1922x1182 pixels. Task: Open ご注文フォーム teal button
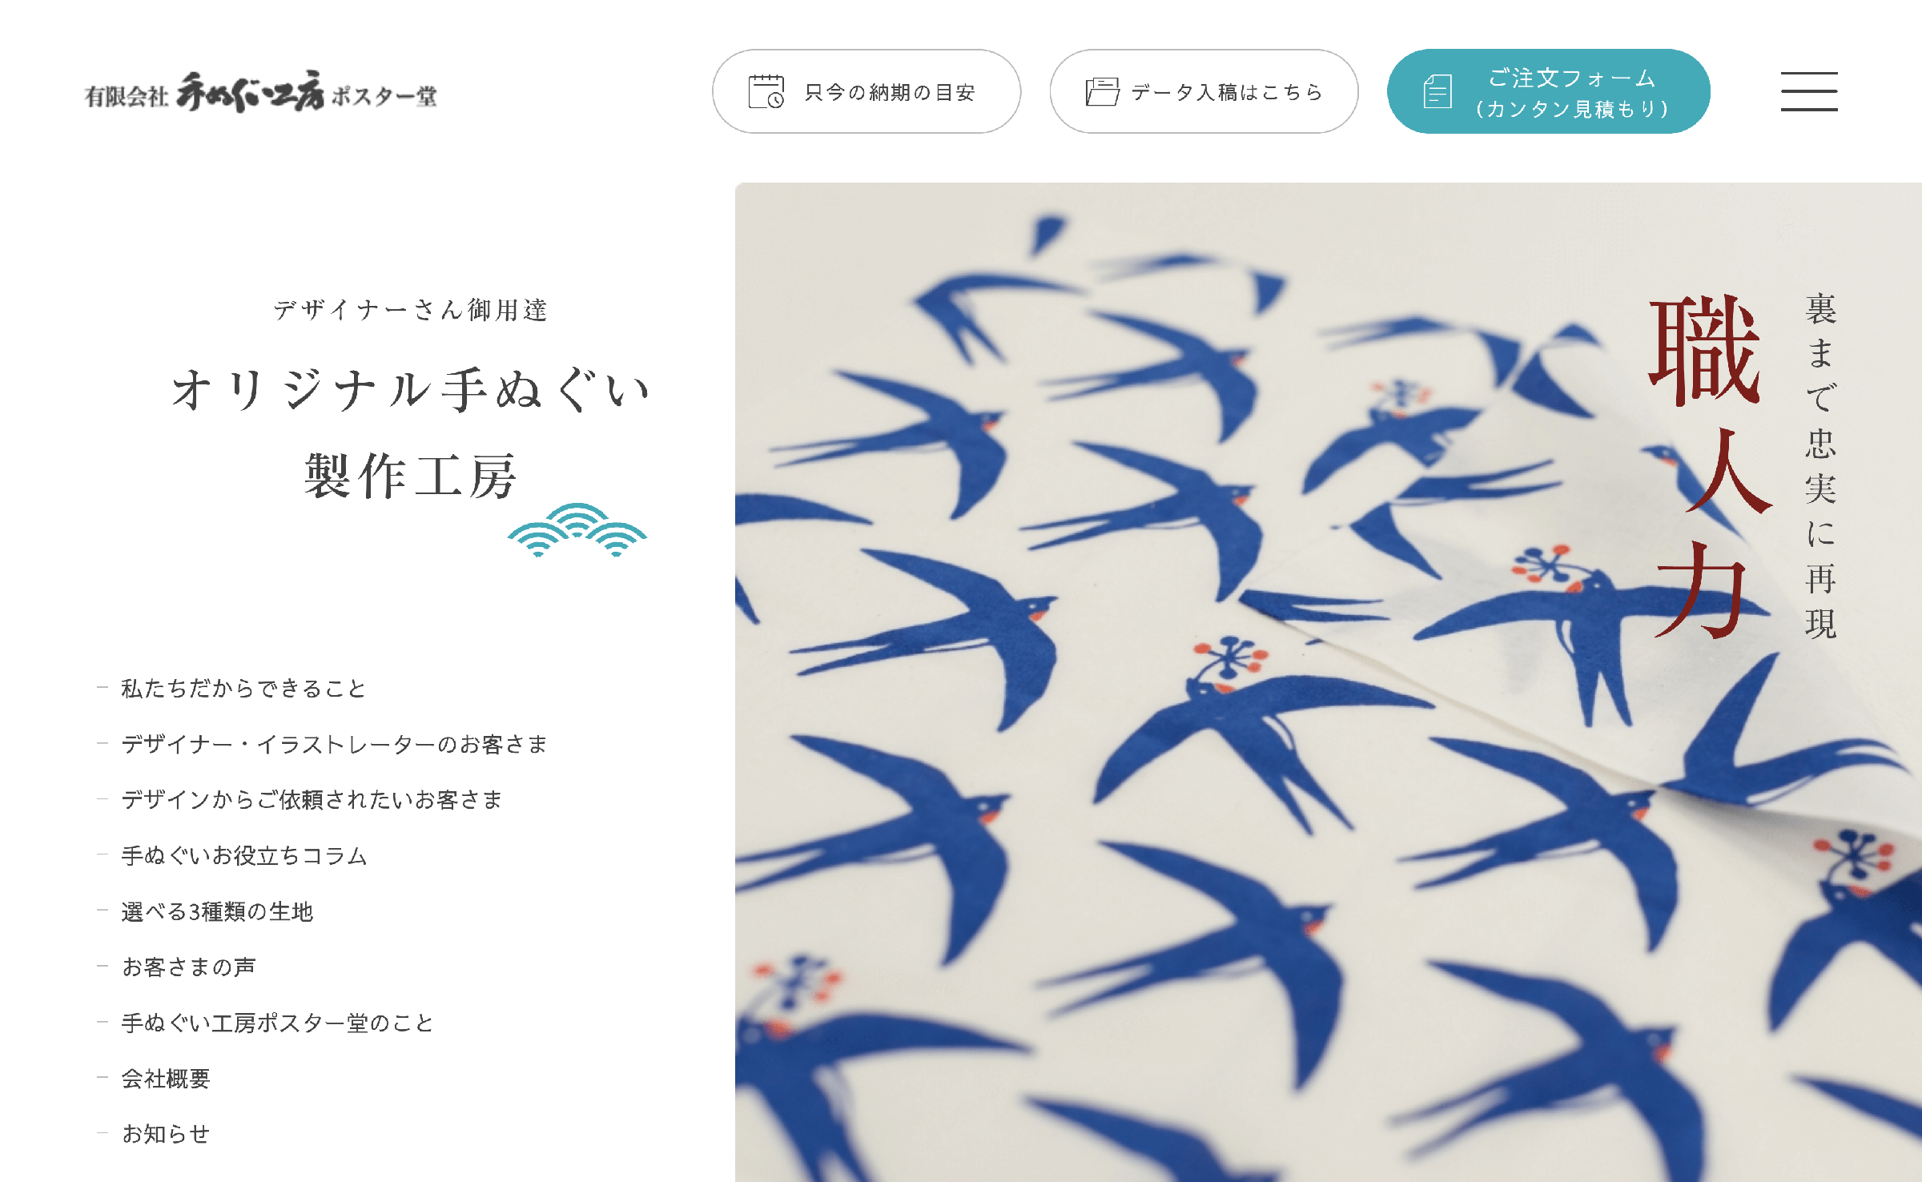tap(1549, 91)
